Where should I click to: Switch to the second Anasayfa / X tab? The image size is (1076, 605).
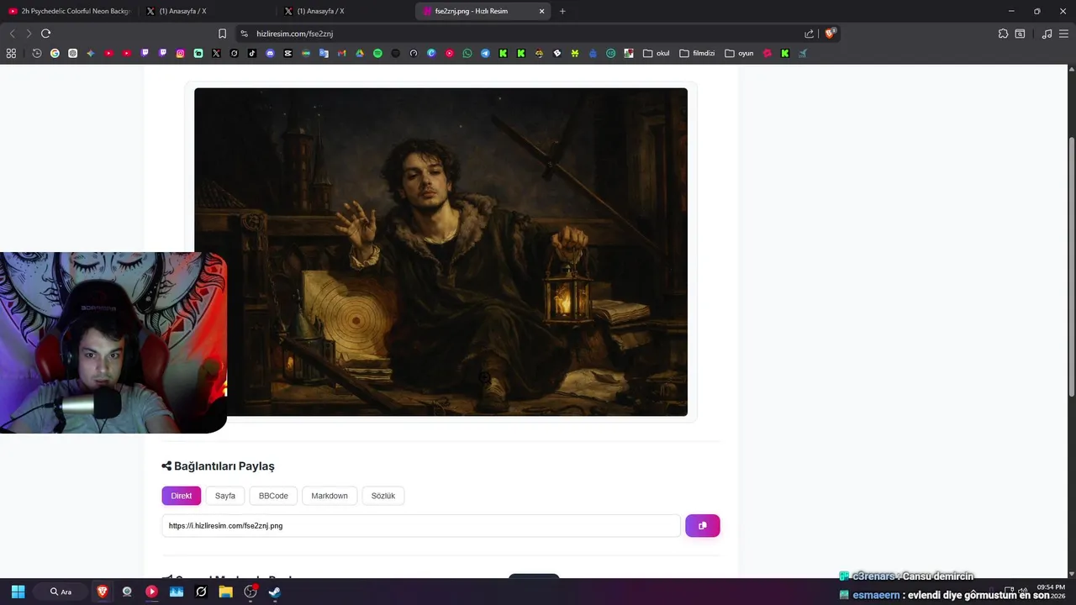pos(345,11)
